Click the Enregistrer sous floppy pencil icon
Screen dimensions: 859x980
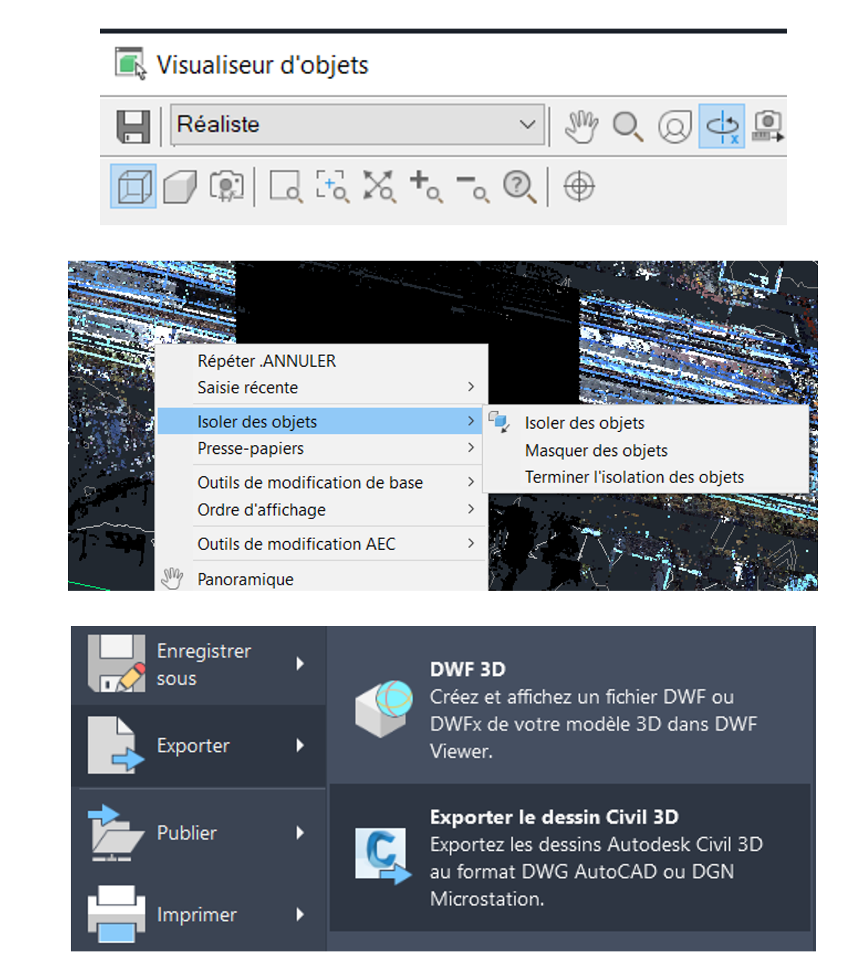pyautogui.click(x=116, y=664)
